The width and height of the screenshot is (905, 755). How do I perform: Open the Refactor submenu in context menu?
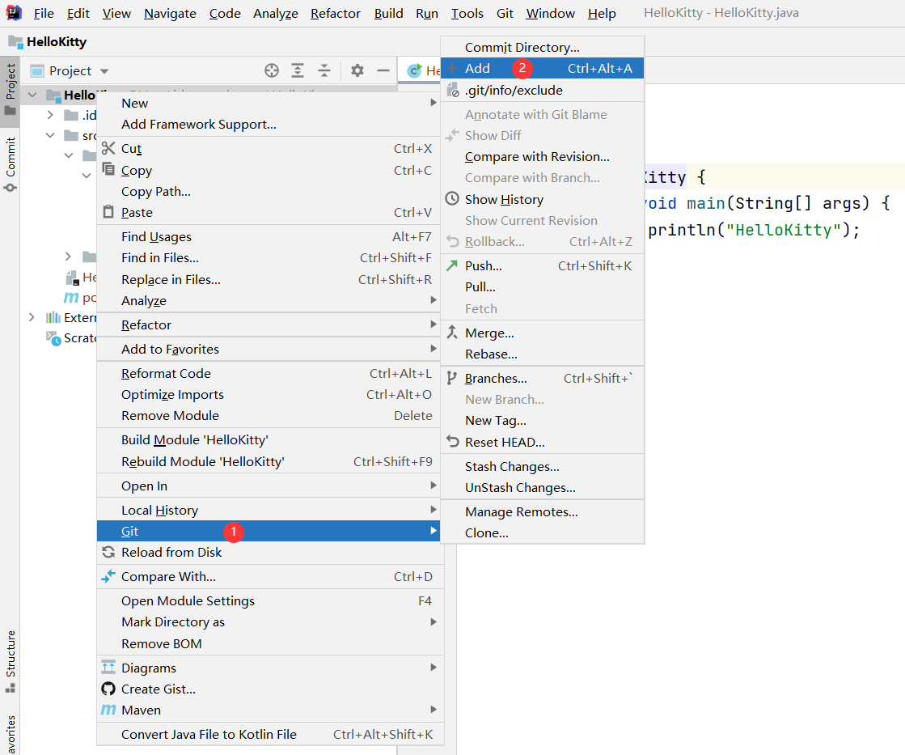270,325
